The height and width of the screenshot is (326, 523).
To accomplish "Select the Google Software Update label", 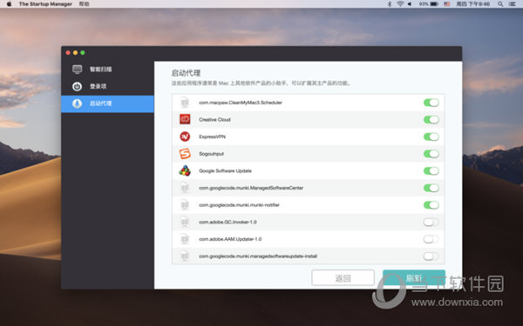I will click(x=225, y=170).
